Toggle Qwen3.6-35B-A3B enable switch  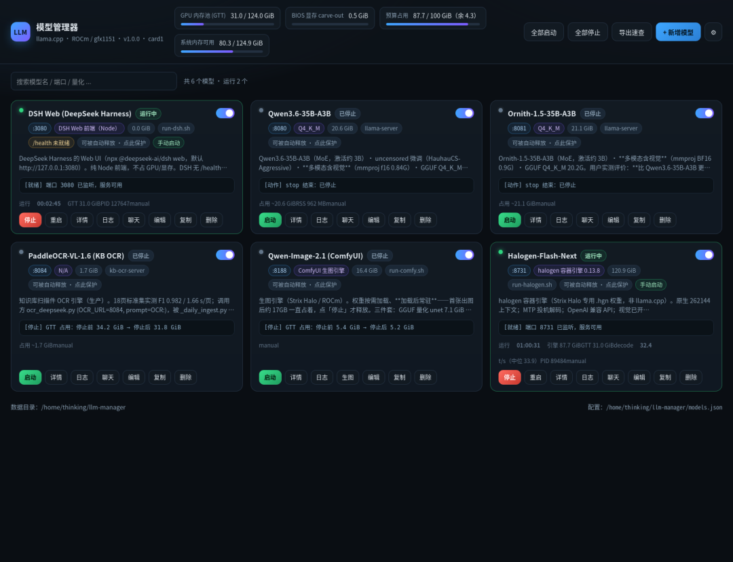465,113
